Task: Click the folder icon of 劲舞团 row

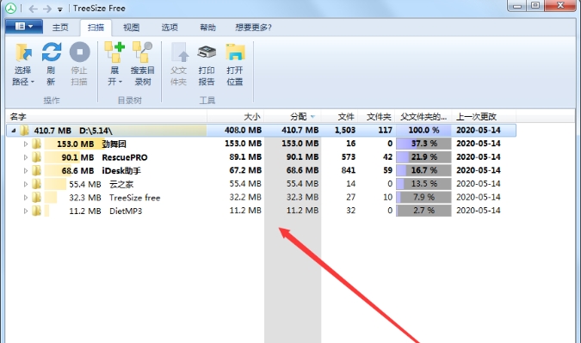Action: click(x=36, y=144)
